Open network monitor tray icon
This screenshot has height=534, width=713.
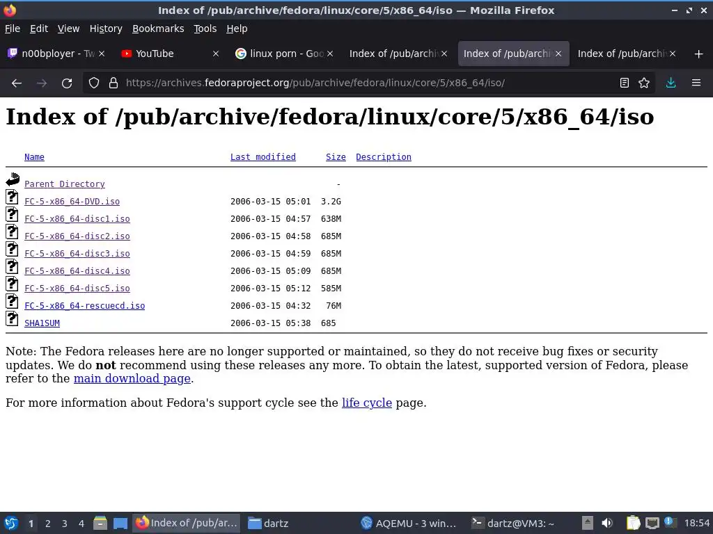point(652,524)
